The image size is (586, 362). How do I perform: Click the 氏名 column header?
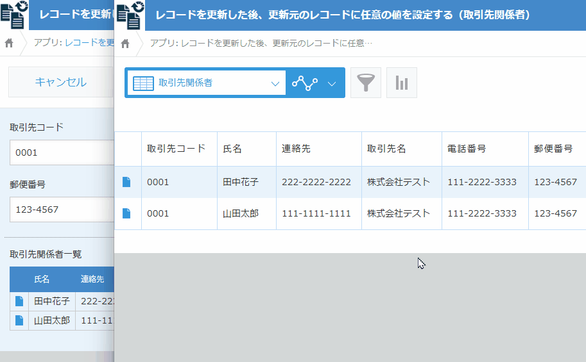(x=232, y=149)
